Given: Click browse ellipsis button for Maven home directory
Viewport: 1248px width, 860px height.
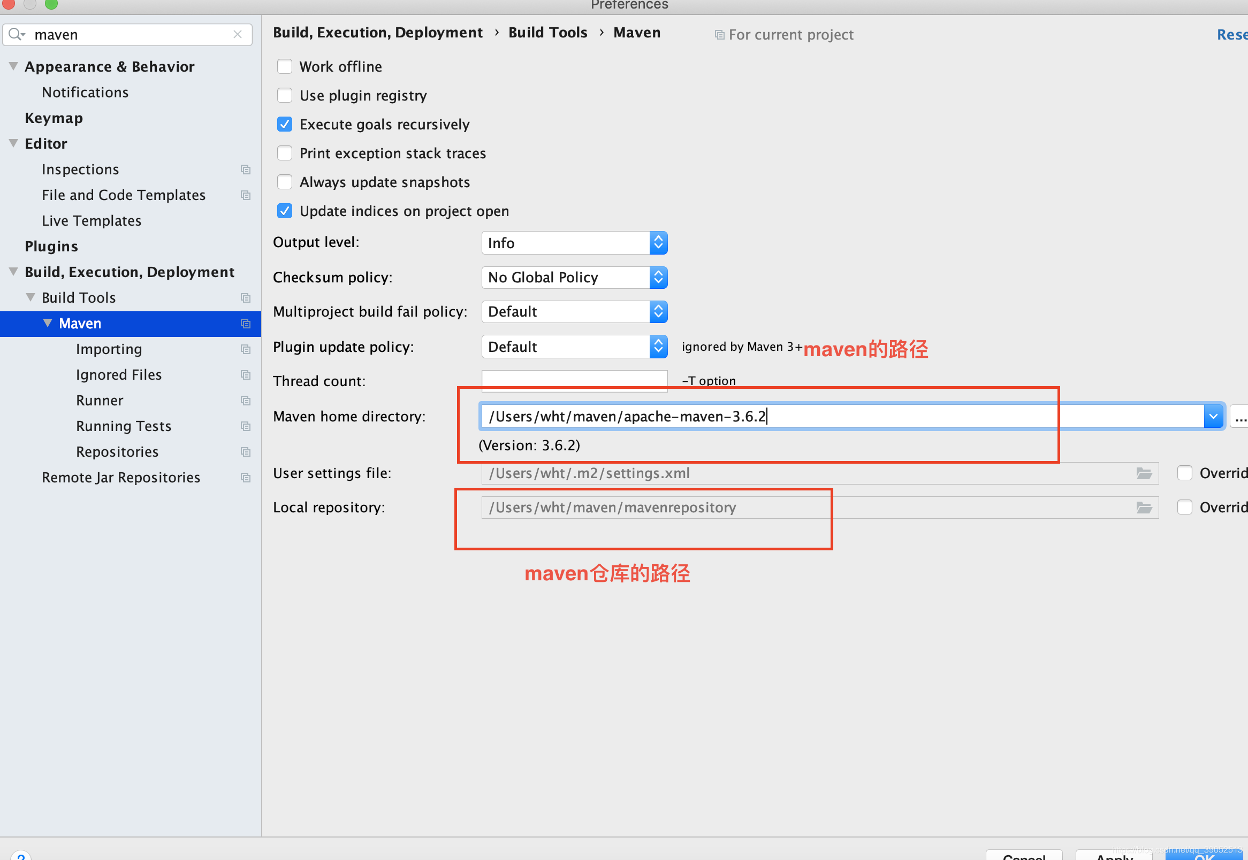Looking at the screenshot, I should 1239,417.
